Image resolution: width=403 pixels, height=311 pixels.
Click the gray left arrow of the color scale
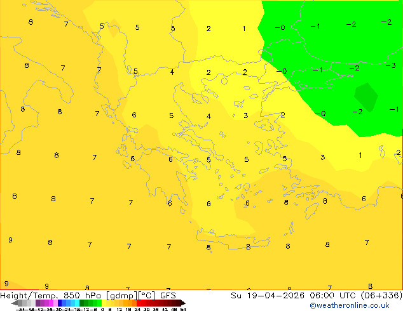coord(15,303)
